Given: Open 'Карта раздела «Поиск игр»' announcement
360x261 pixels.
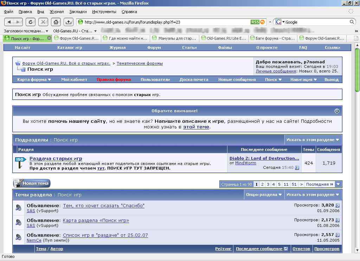Looking at the screenshot, I should click(x=96, y=221).
